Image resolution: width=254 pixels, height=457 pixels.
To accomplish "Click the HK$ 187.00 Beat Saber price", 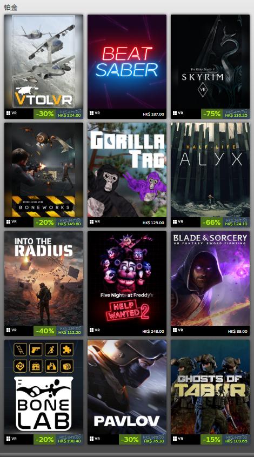I will (153, 115).
